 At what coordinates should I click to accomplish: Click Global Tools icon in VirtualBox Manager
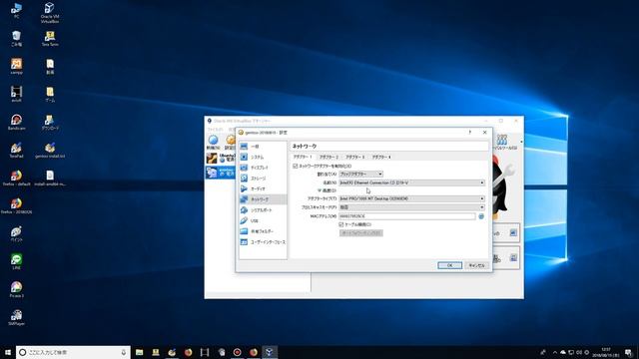tap(502, 142)
